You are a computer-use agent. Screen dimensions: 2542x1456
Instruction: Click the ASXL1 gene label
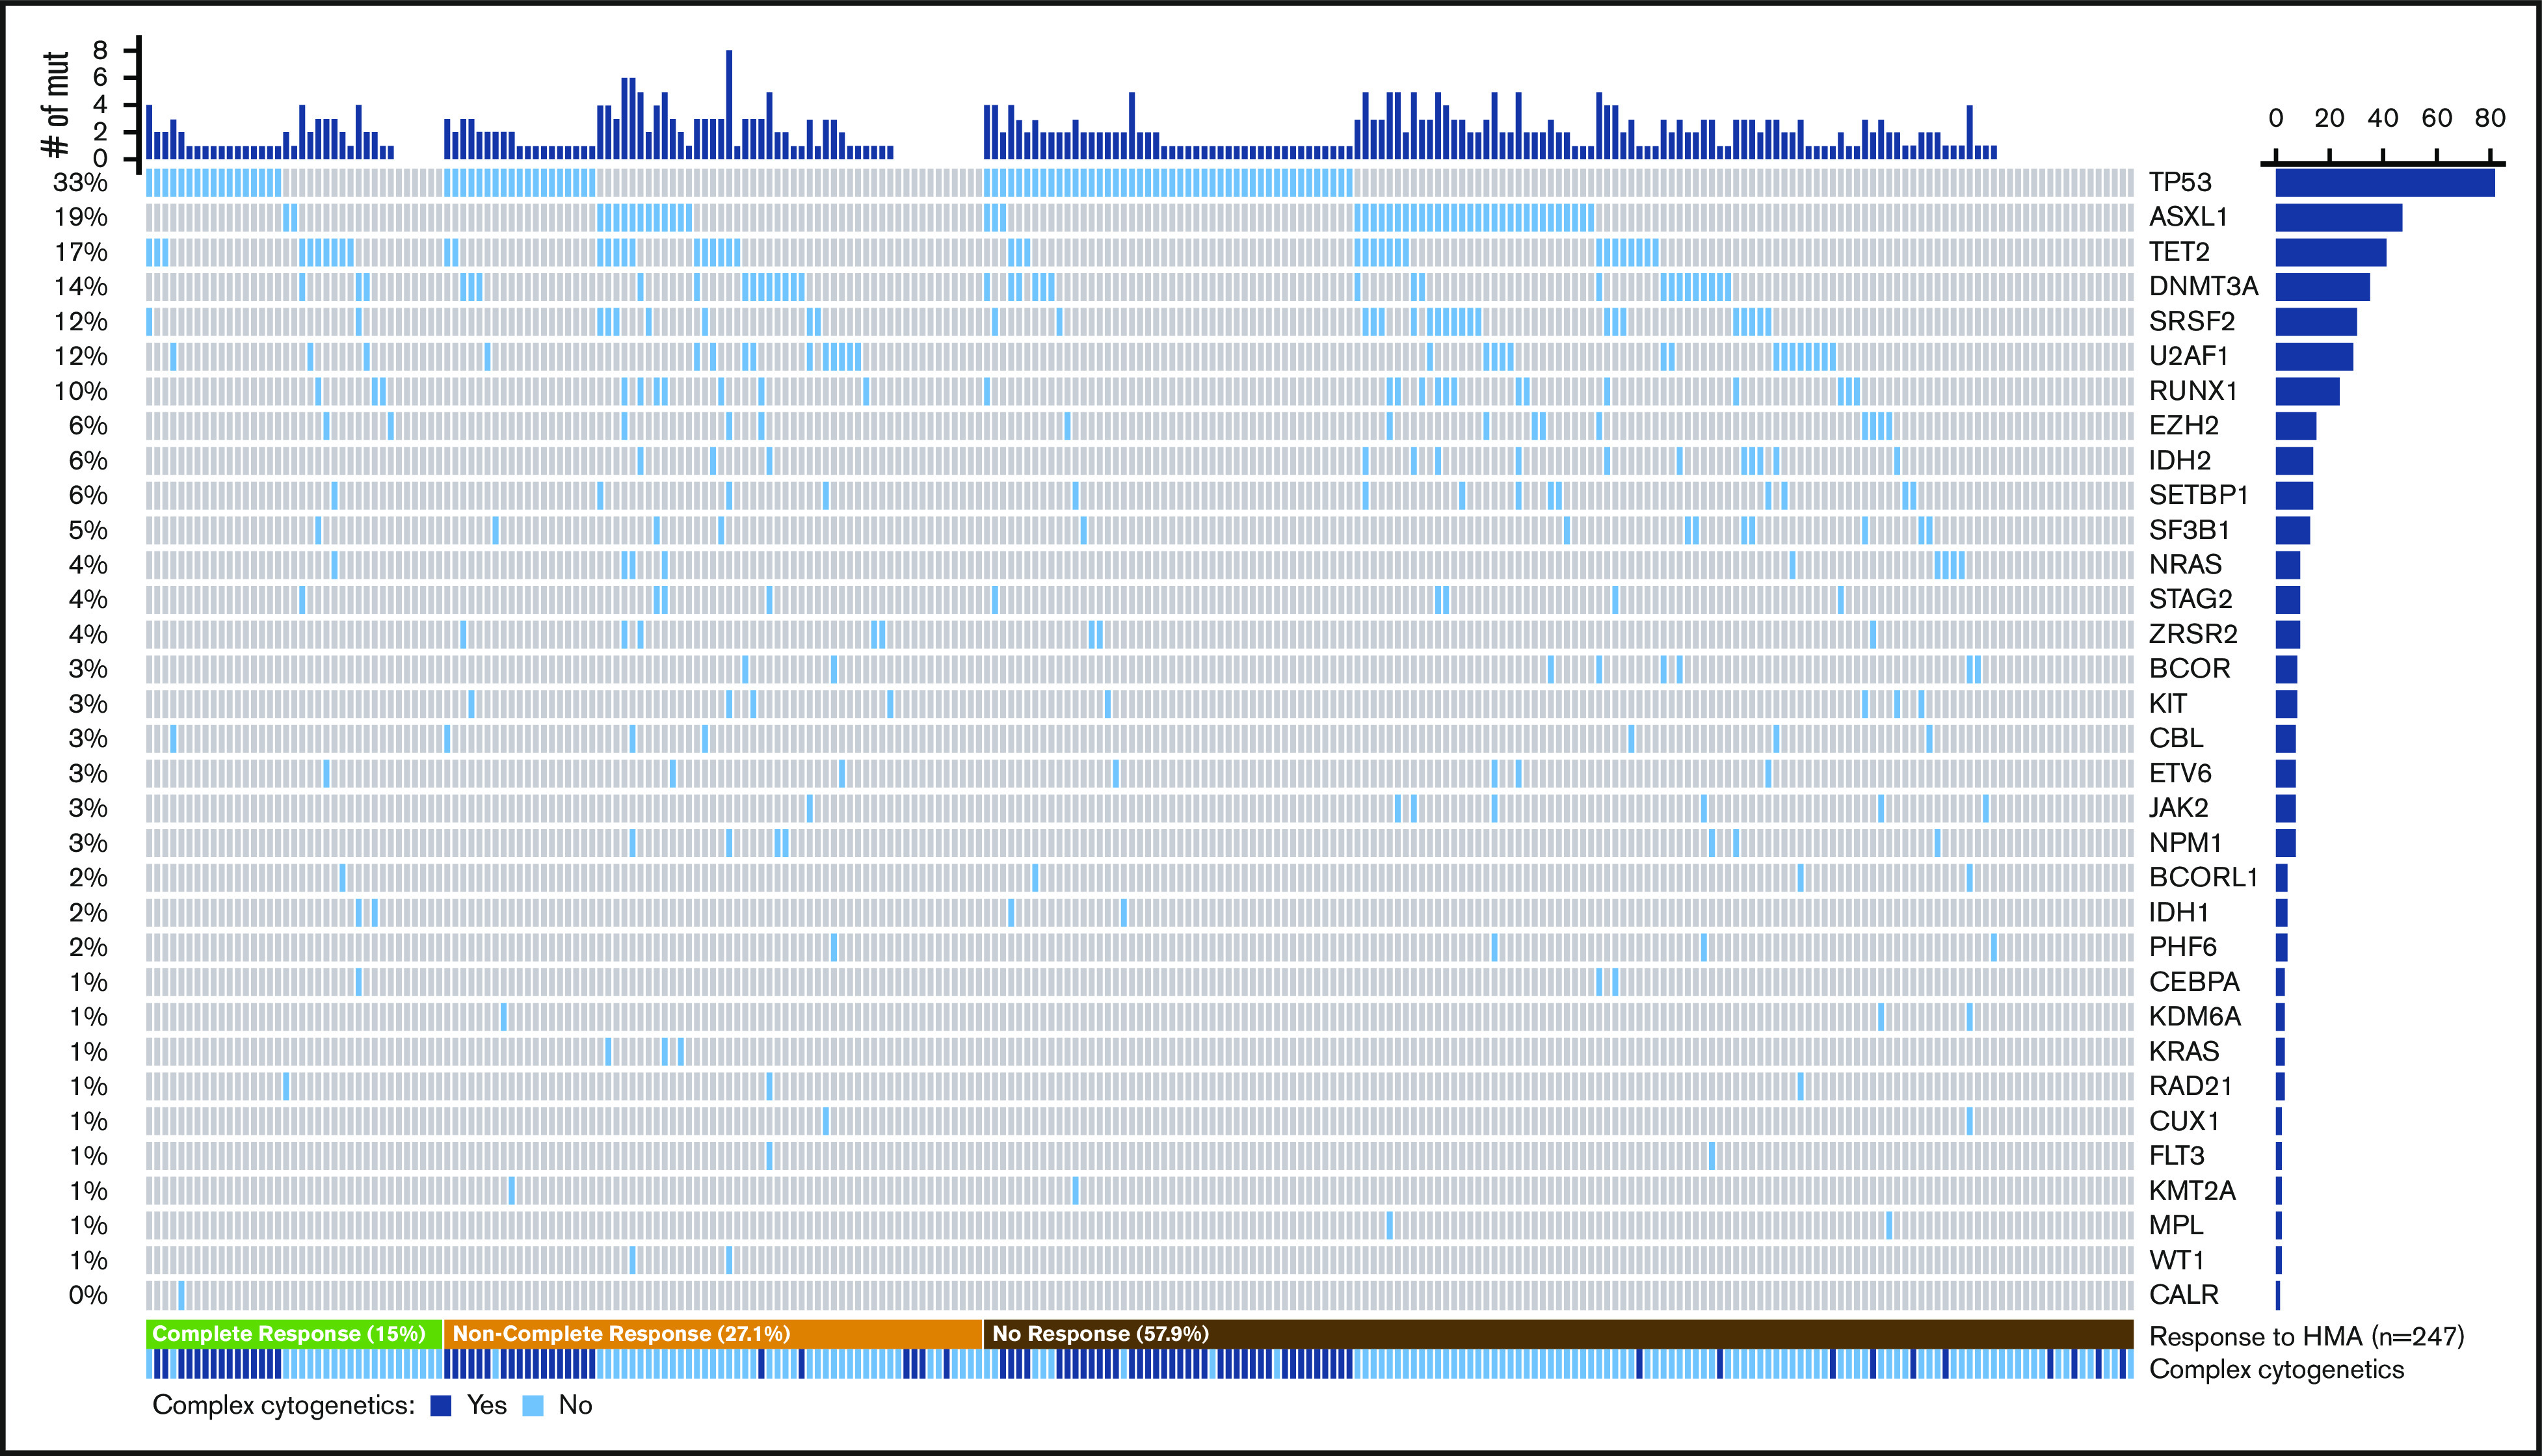pyautogui.click(x=2189, y=217)
